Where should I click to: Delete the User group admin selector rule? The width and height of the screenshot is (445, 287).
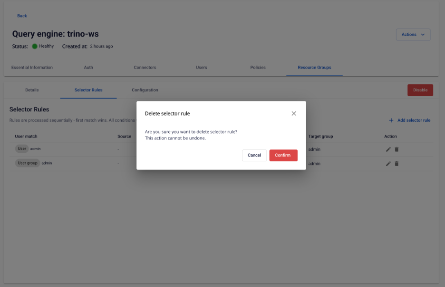[x=397, y=164]
